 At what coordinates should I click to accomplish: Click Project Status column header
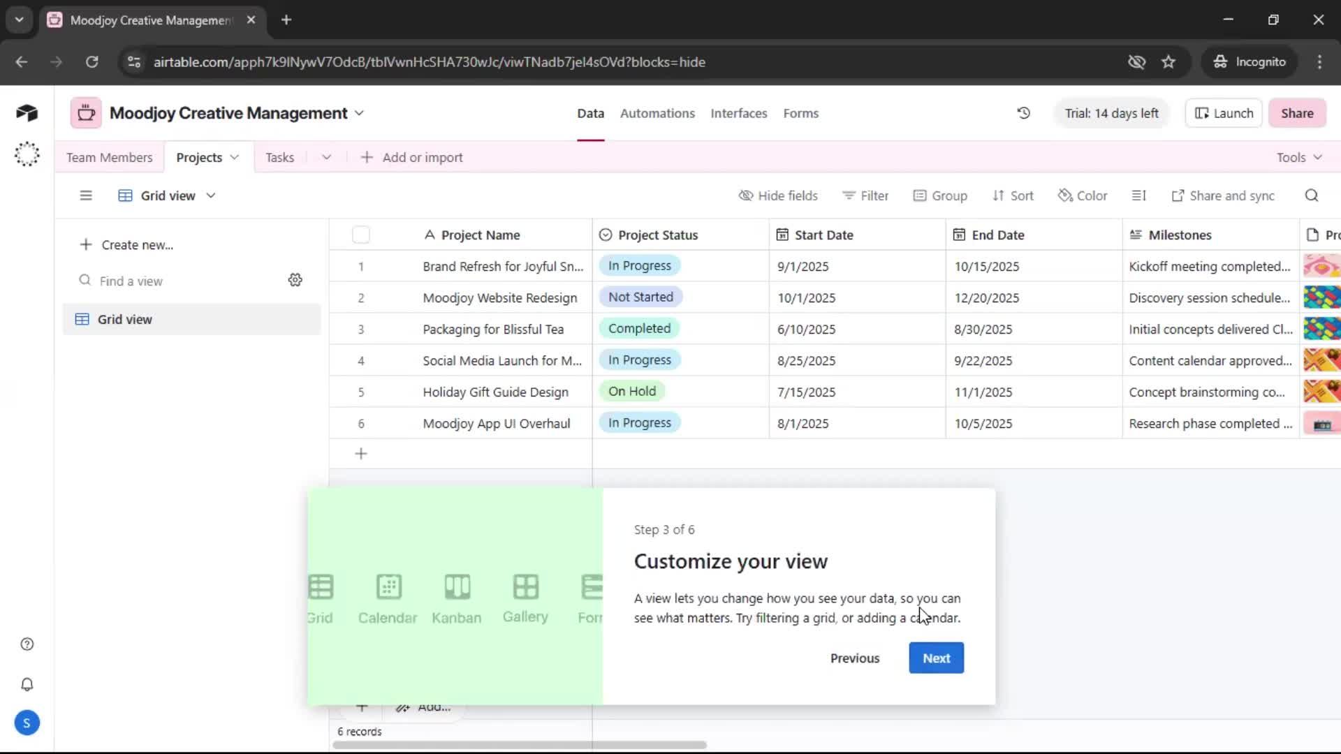pyautogui.click(x=680, y=235)
